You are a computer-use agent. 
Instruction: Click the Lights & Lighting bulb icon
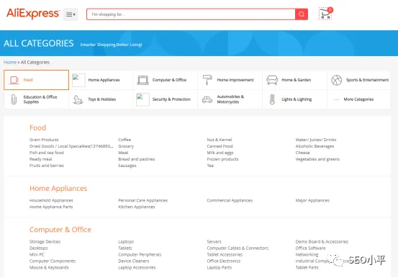pyautogui.click(x=272, y=99)
